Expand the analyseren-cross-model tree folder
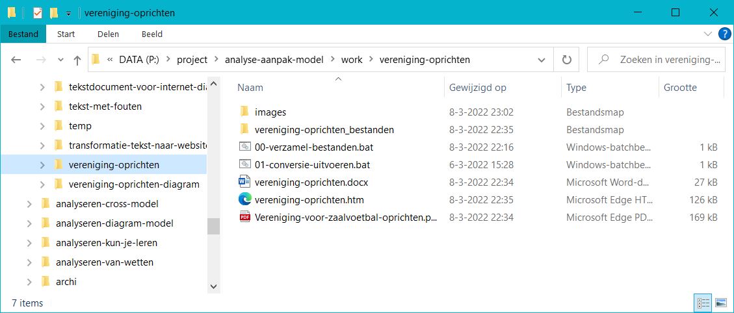The width and height of the screenshot is (734, 313). (x=29, y=204)
